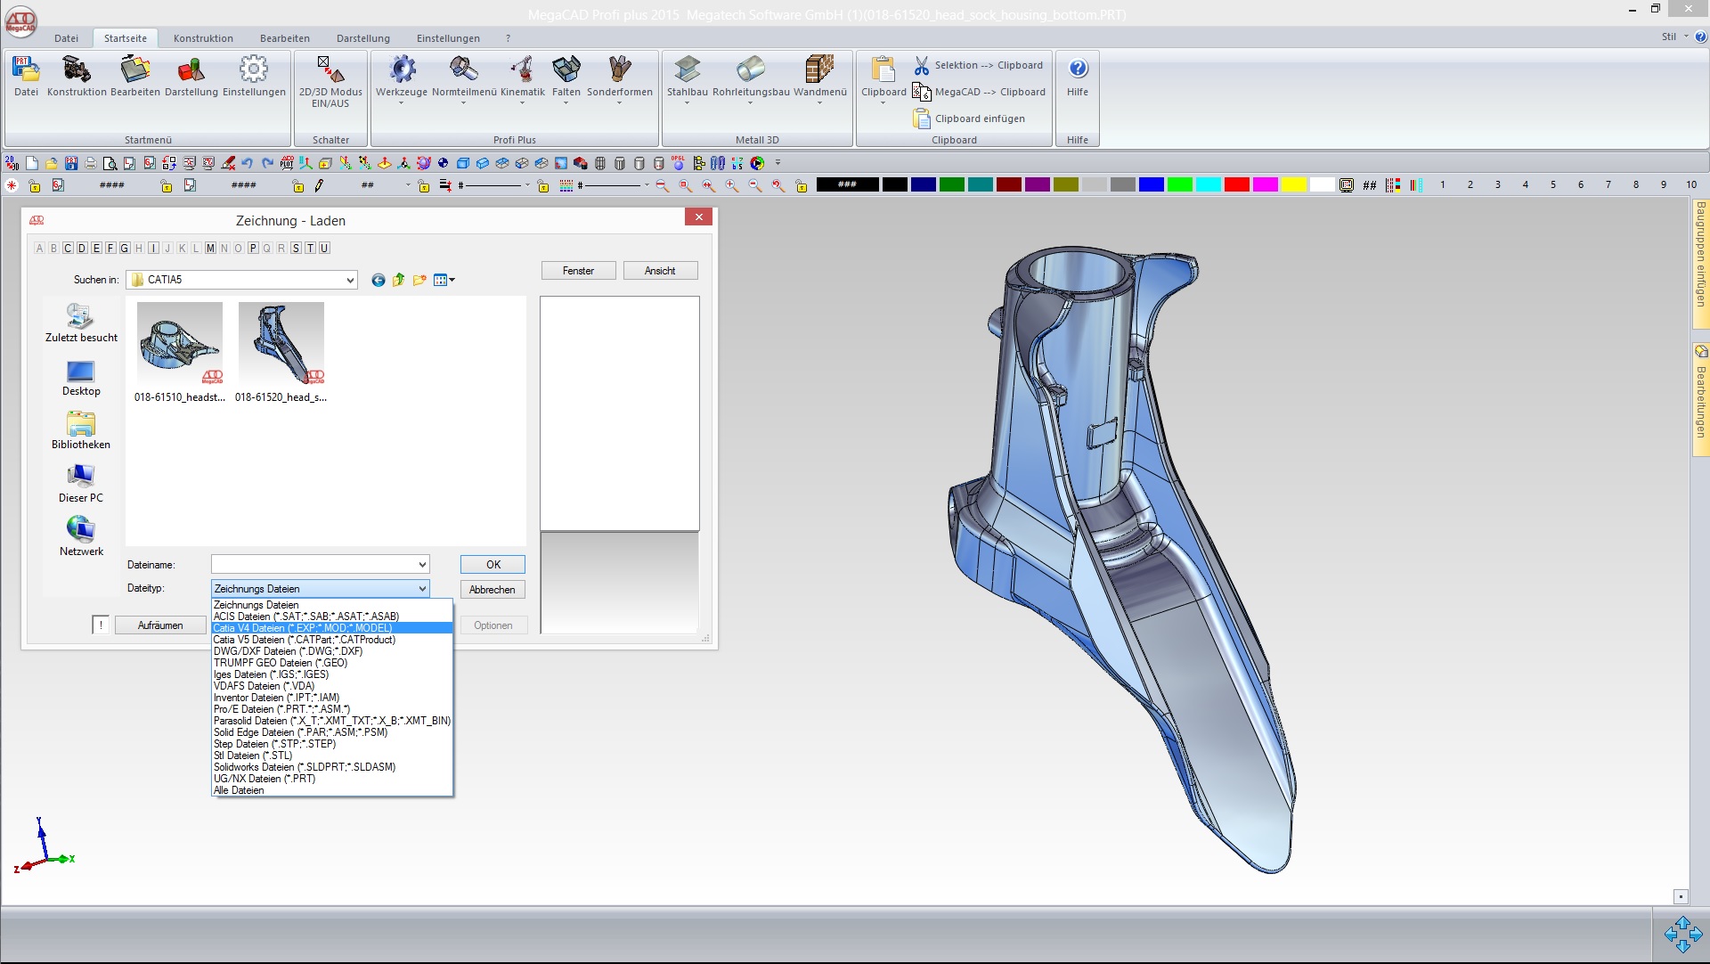Switch to the Darstellung ribbon tab
Screen dimensions: 1710x964
[363, 38]
